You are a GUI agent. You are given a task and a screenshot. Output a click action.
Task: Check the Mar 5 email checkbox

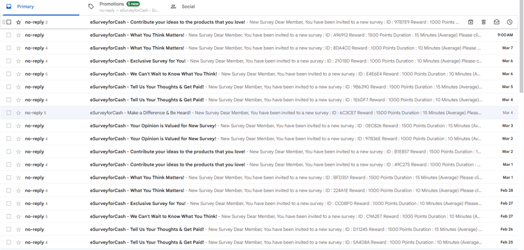pyautogui.click(x=9, y=87)
